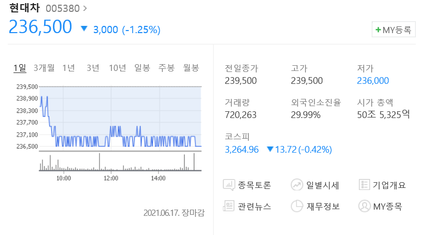The image size is (422, 235).
Task: Open the 일별시세 trend icon
Action: tap(297, 185)
